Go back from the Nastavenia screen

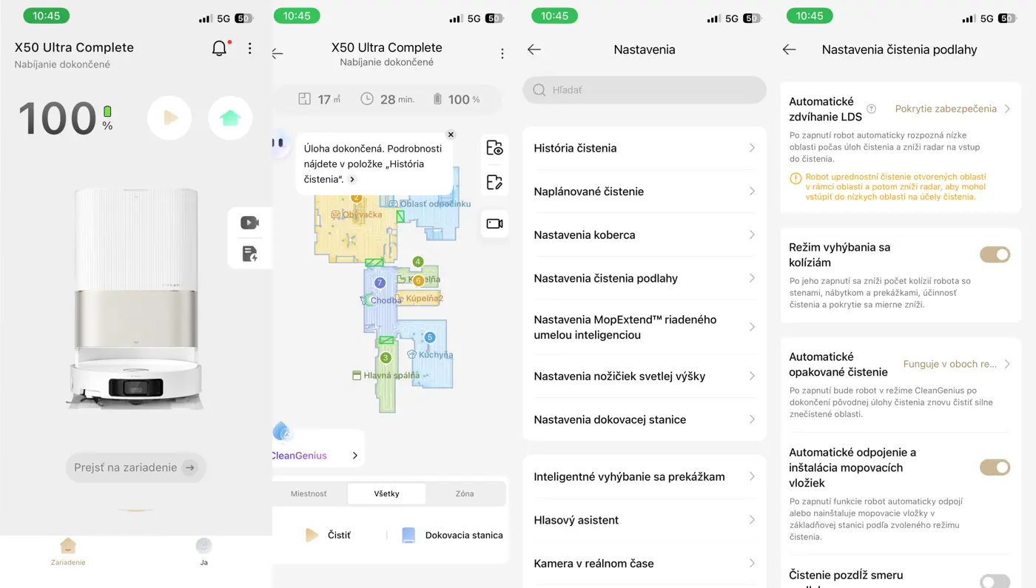(534, 50)
